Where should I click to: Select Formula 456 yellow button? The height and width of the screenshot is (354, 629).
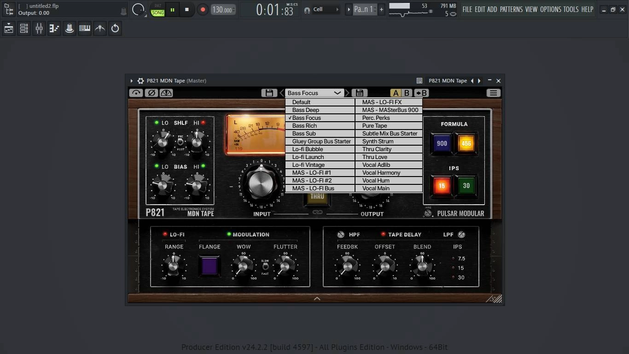[466, 143]
